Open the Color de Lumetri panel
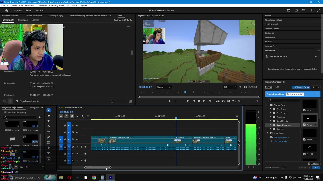 click(x=272, y=29)
